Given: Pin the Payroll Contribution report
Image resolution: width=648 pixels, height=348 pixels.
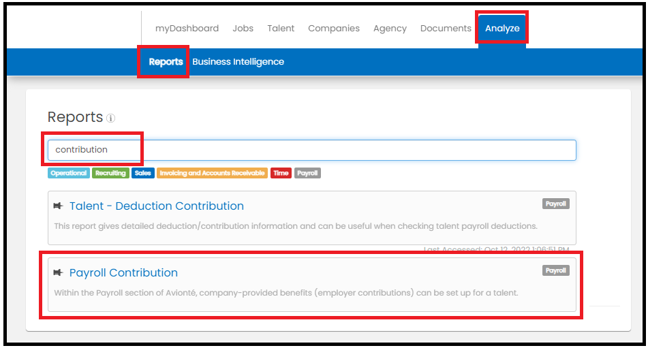Looking at the screenshot, I should coord(59,272).
